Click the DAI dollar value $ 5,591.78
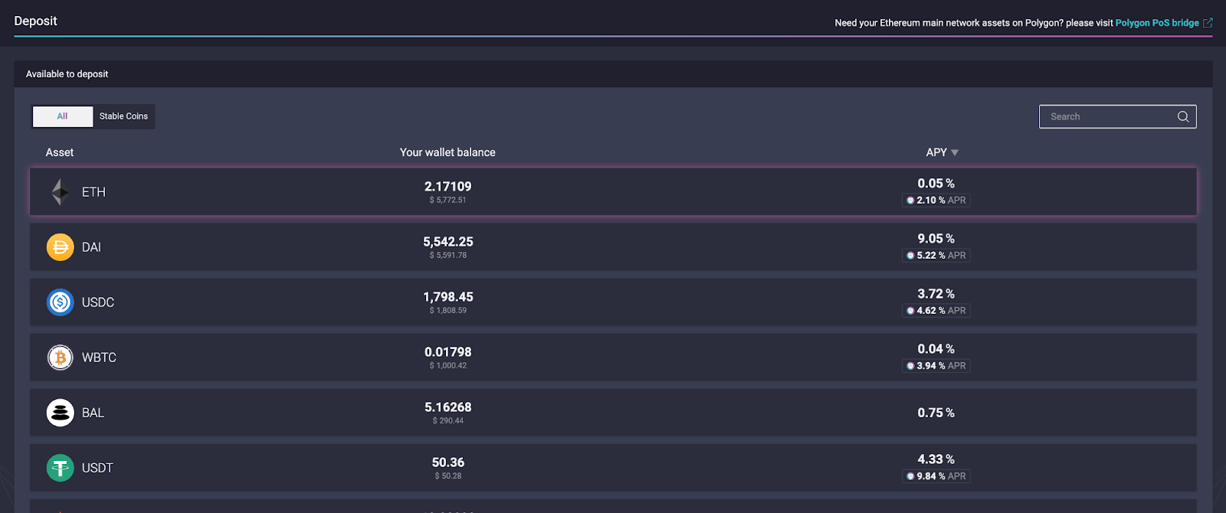This screenshot has height=513, width=1226. click(448, 255)
